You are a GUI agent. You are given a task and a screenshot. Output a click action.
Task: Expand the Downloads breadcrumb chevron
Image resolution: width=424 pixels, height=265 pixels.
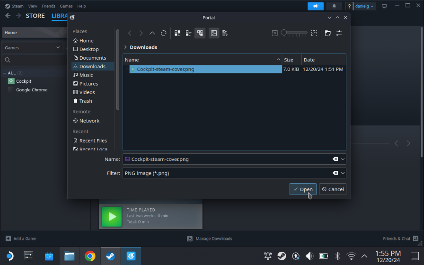125,47
